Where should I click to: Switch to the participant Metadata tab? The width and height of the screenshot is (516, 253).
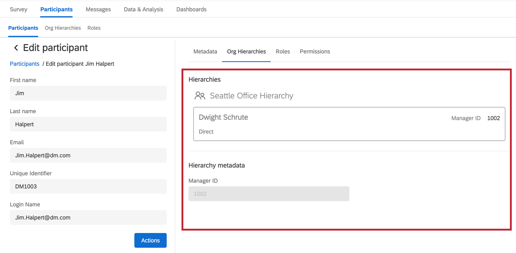205,52
